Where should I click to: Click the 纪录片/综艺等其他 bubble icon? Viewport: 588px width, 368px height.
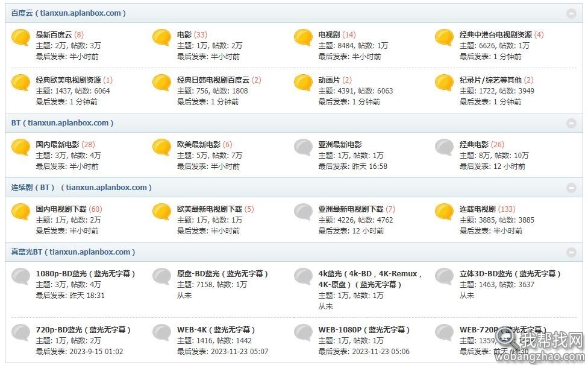pyautogui.click(x=445, y=83)
